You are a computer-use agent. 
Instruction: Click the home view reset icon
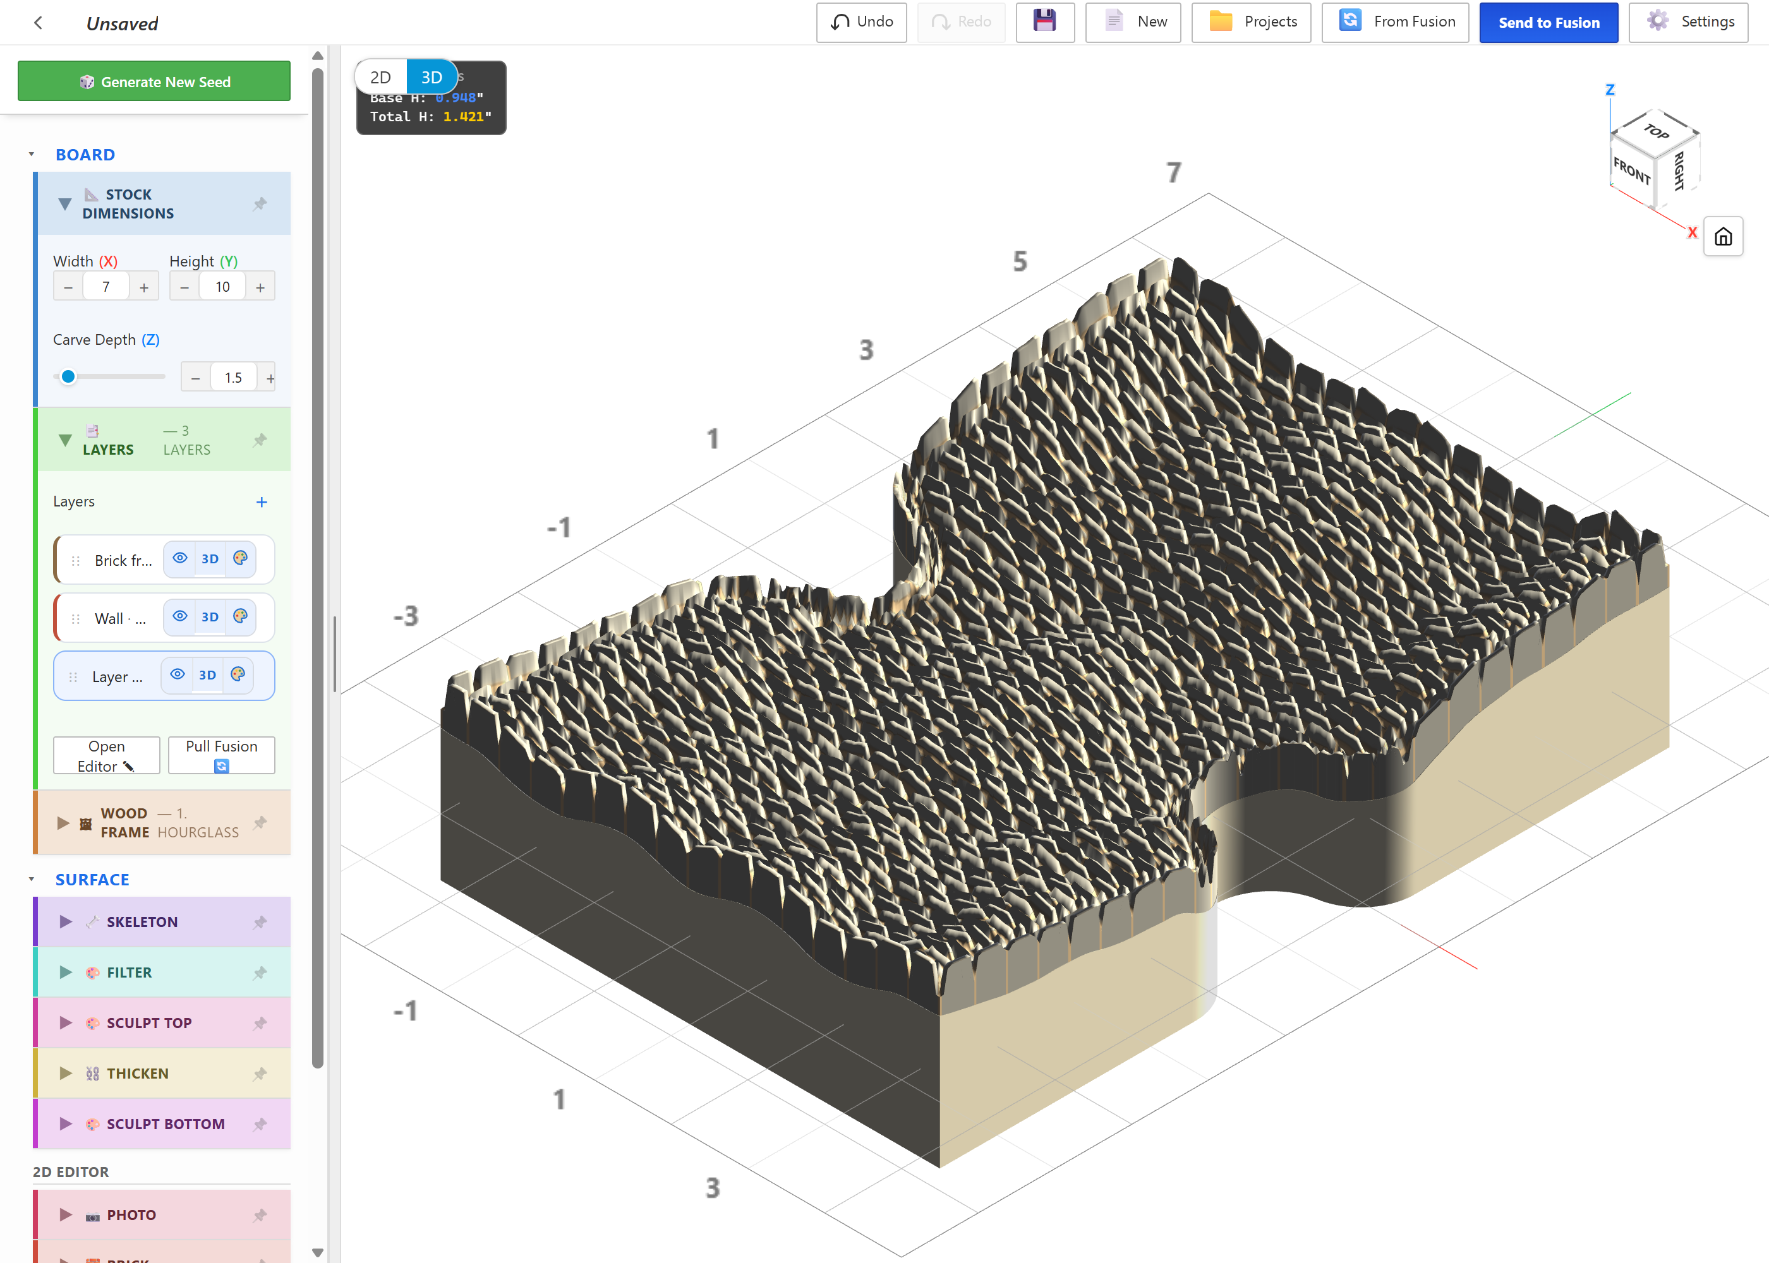[1723, 236]
